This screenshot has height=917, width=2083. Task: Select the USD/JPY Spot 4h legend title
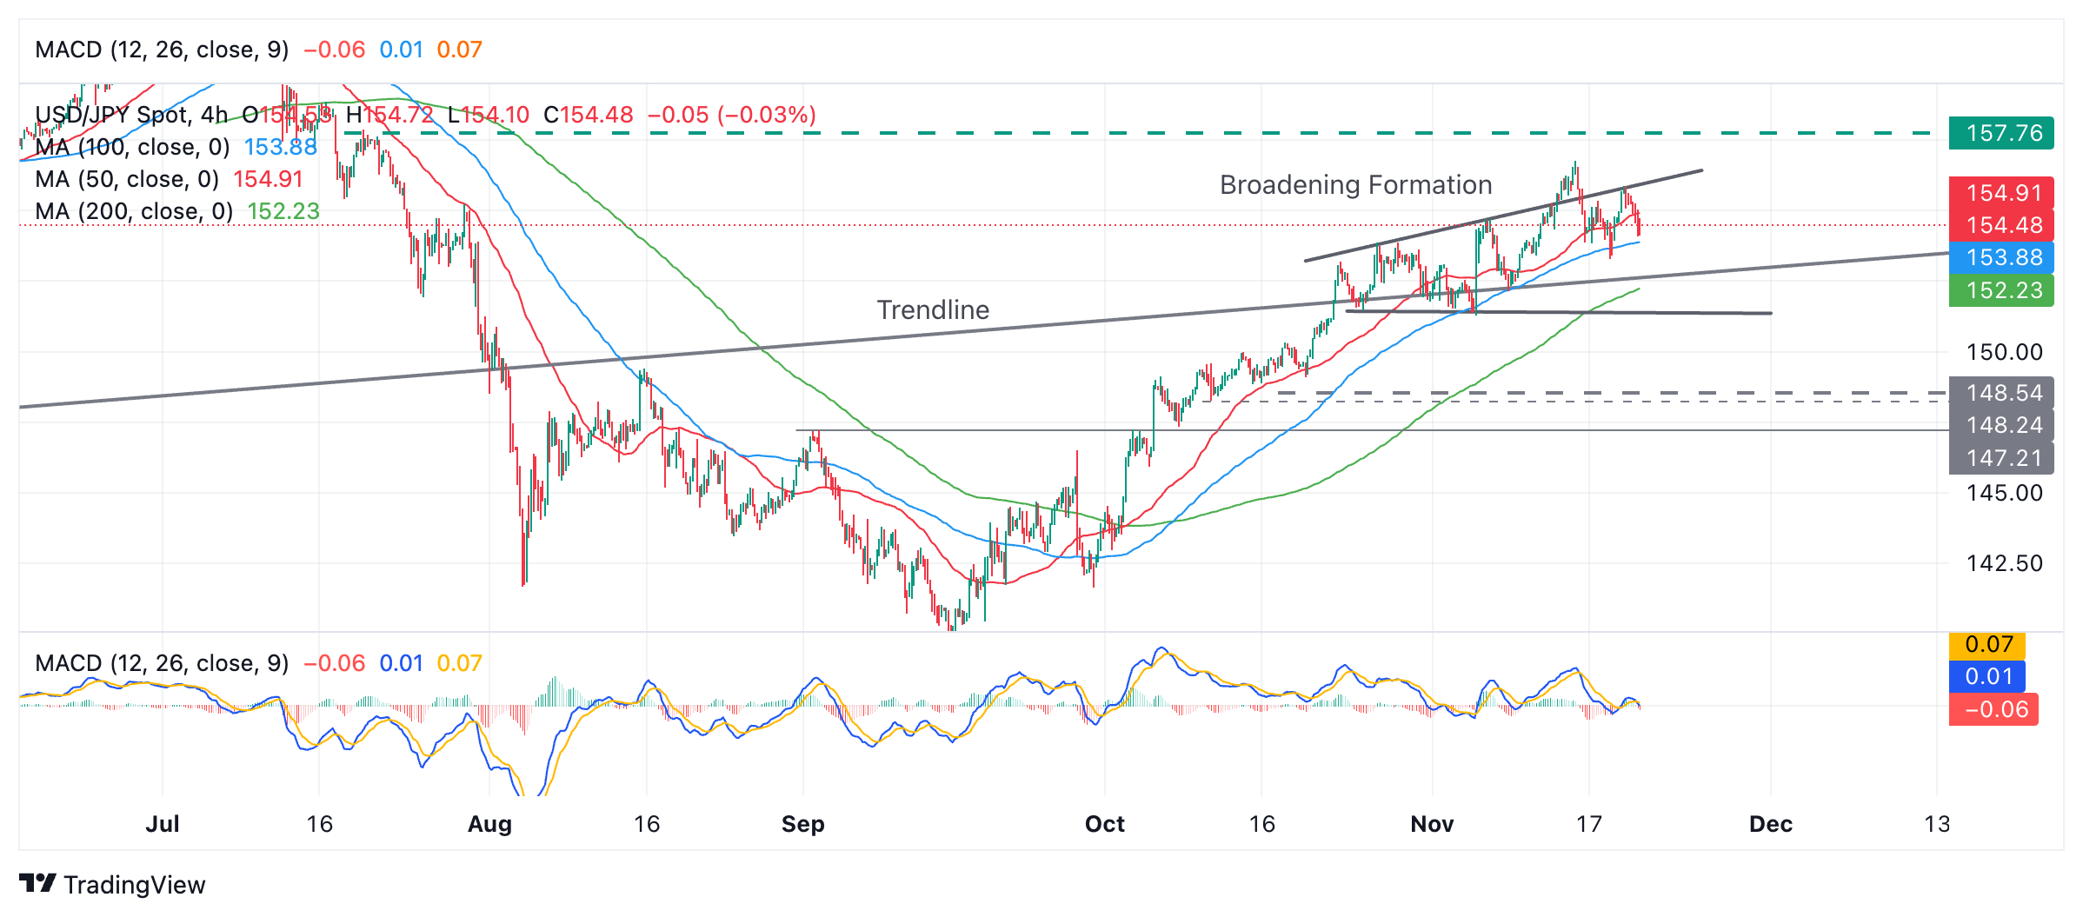click(x=131, y=115)
